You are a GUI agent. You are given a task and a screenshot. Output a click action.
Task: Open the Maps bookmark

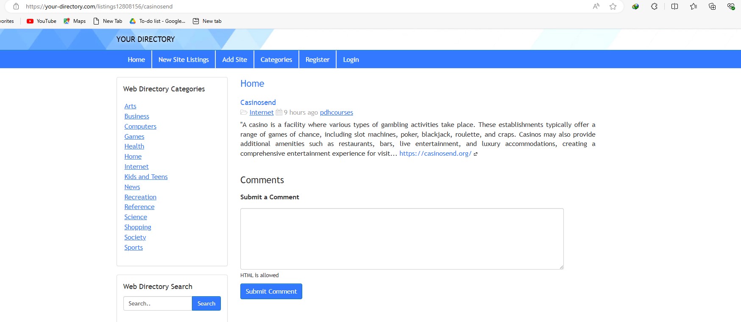point(75,21)
